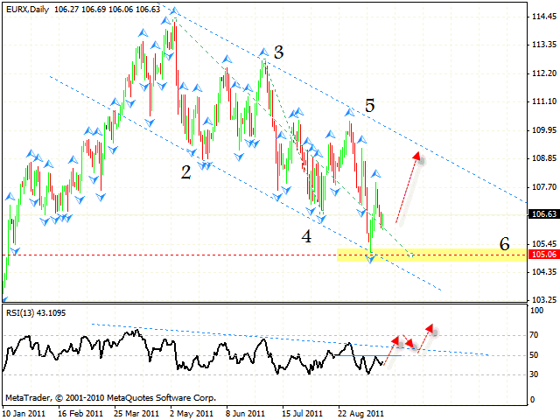This screenshot has height=420, width=560.
Task: Click the fractal arrow at the 105.06 low
Action: [x=370, y=260]
